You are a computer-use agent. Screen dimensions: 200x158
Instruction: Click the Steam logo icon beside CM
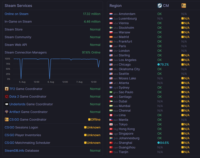[160, 6]
